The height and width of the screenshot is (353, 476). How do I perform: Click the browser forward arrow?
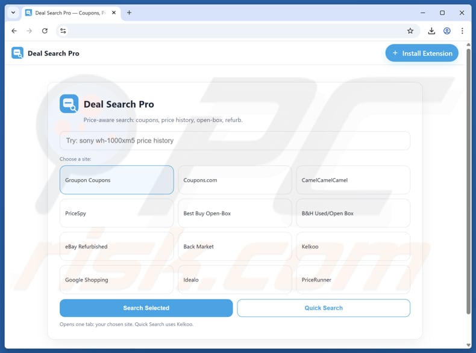[x=29, y=31]
